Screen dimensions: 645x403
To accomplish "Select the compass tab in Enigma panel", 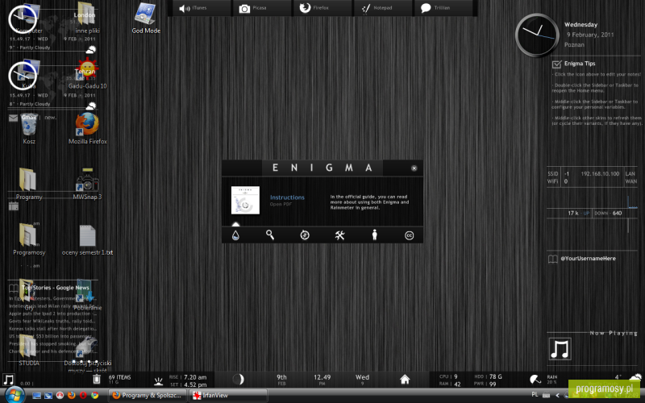I will click(x=305, y=235).
